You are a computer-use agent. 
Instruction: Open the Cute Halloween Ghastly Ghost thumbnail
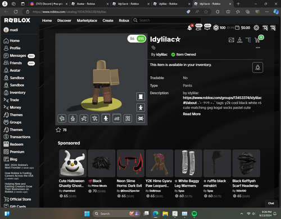(x=73, y=163)
